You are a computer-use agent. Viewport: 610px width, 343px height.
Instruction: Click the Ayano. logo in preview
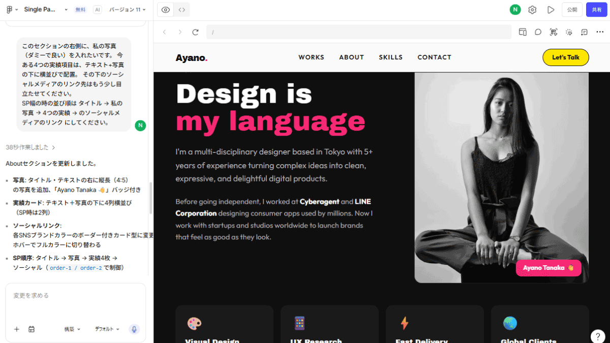192,57
